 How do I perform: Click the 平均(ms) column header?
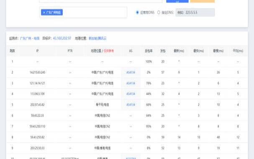(238, 51)
